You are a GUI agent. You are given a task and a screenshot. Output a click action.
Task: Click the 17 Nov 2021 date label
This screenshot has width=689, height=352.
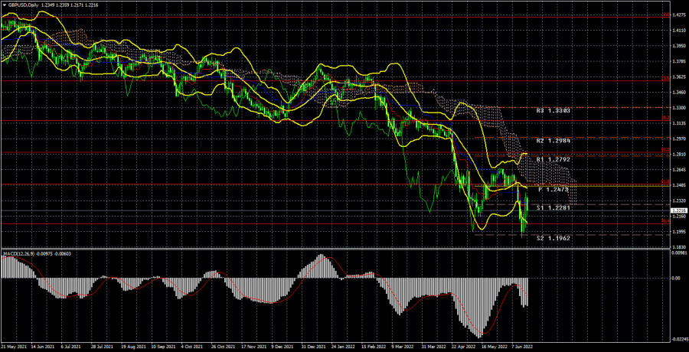pos(253,347)
